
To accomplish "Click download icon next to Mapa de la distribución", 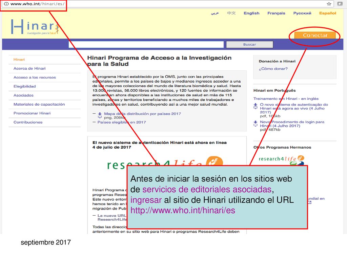I will click(x=100, y=115).
